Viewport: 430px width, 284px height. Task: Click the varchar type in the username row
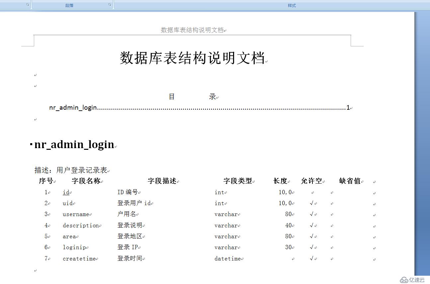click(226, 214)
